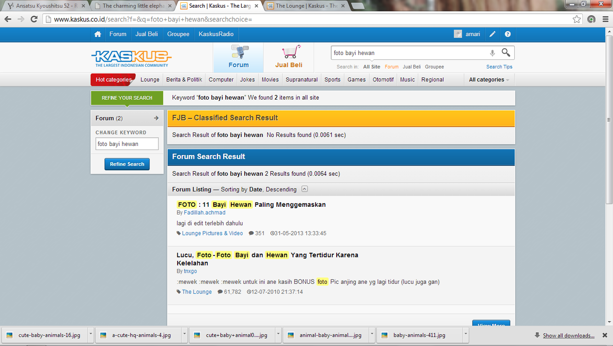
Task: Open downloaded file cute-baby-animals-16.jpg
Action: [x=44, y=335]
